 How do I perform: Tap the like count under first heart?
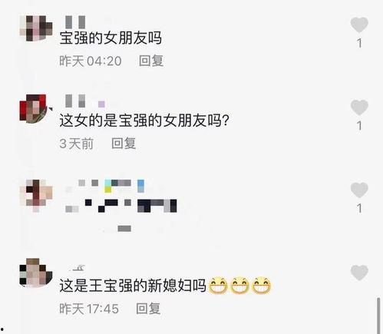[360, 43]
